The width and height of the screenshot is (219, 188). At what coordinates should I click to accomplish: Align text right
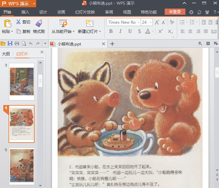tap(198, 31)
